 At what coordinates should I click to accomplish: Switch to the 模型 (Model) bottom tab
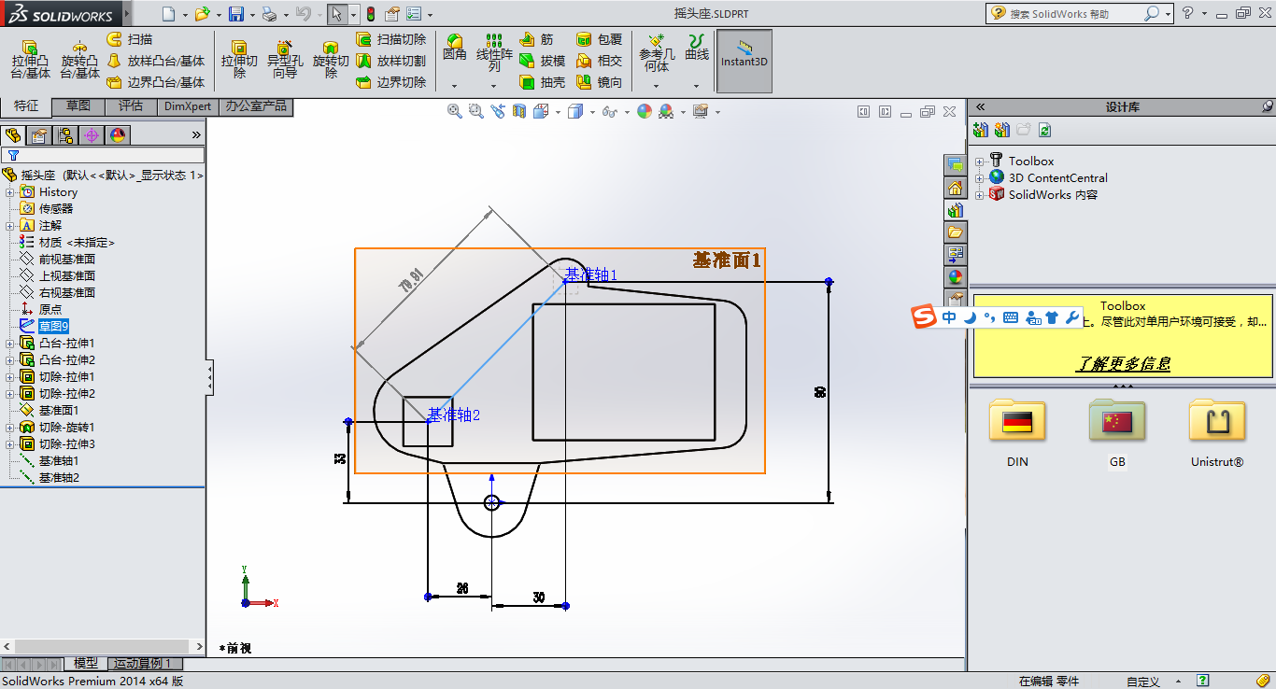coord(86,664)
